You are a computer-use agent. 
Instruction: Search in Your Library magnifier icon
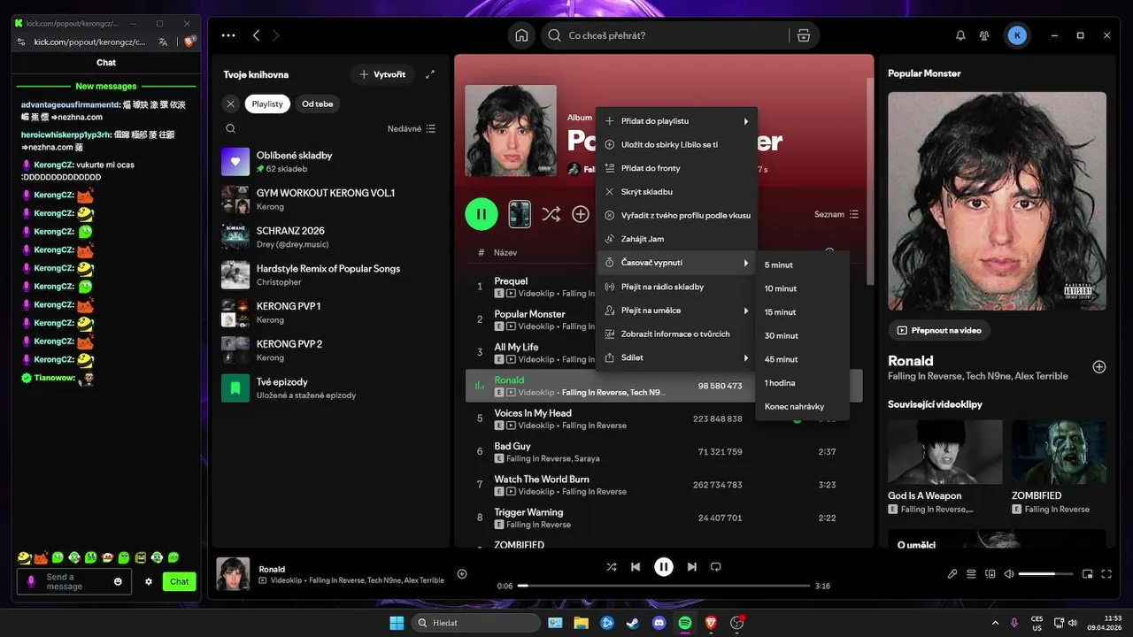(230, 128)
